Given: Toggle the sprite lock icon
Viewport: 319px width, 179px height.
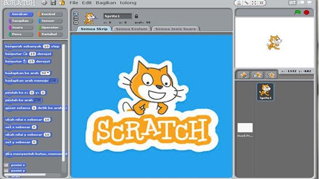Looking at the screenshot, I should (136, 16).
